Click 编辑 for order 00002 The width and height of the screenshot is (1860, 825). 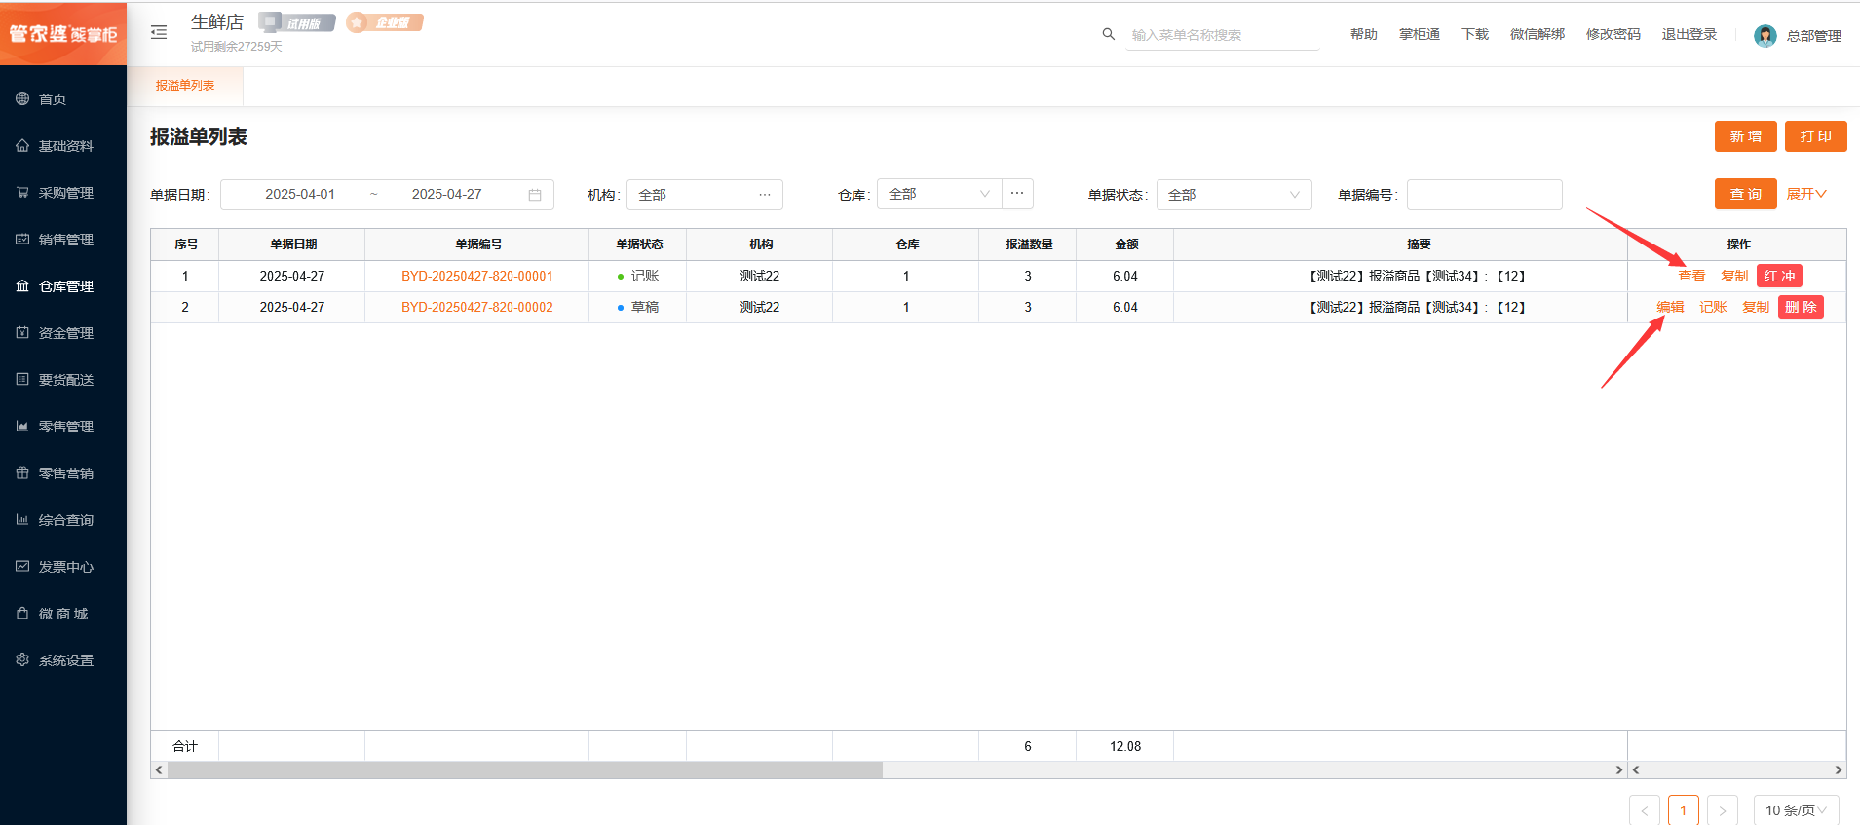1670,307
